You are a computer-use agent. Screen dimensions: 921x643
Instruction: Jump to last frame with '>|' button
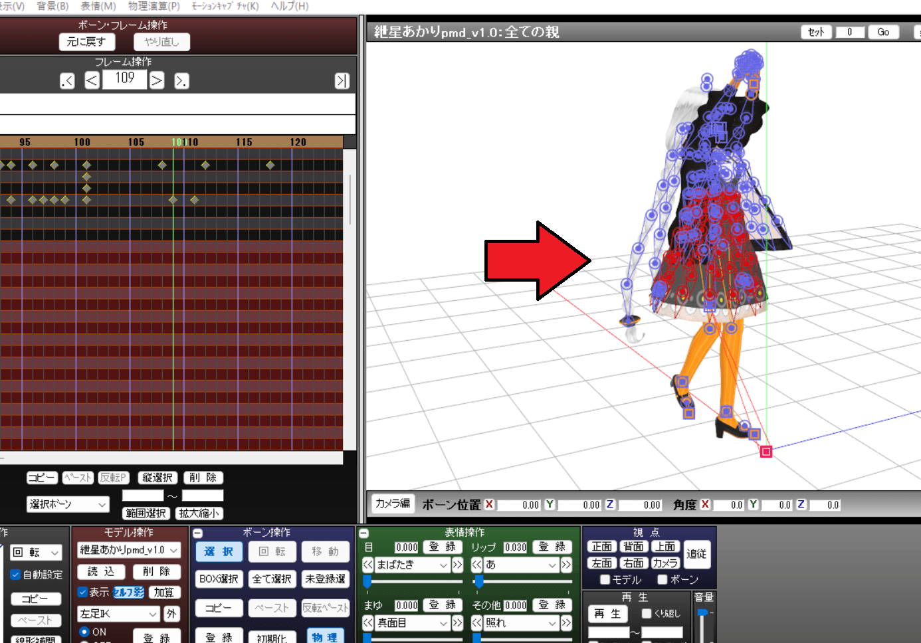click(342, 81)
